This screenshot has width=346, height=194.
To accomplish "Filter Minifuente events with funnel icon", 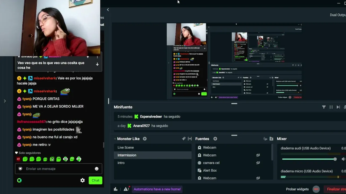I will click(324, 107).
